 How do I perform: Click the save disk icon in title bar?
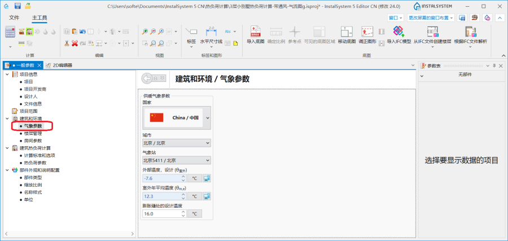pyautogui.click(x=18, y=6)
